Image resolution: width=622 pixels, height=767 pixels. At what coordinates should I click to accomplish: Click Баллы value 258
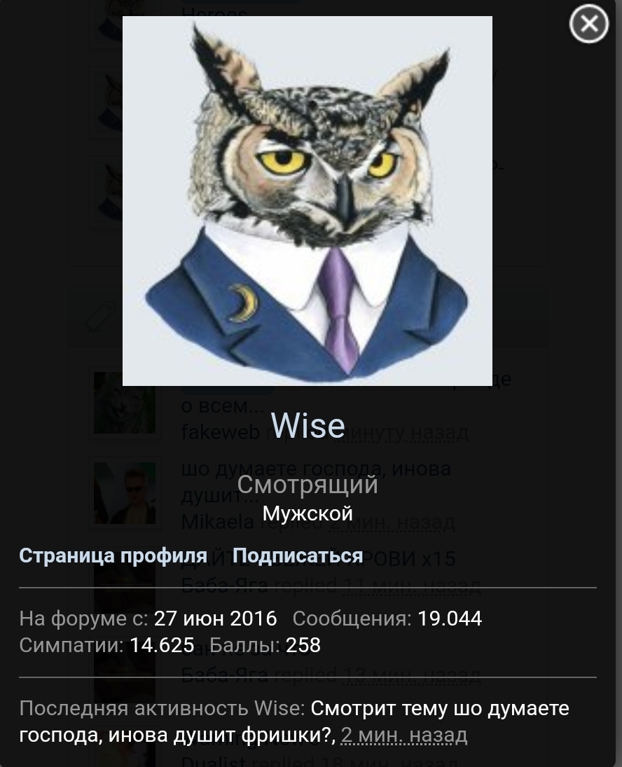pos(303,645)
